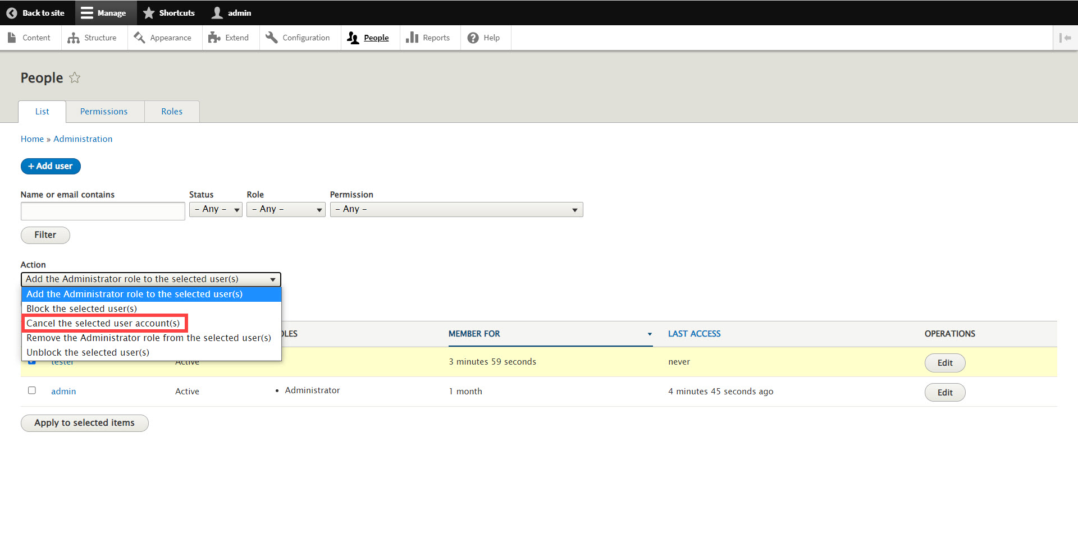Image resolution: width=1078 pixels, height=534 pixels.
Task: Toggle the Manage hamburger menu icon
Action: (x=87, y=13)
